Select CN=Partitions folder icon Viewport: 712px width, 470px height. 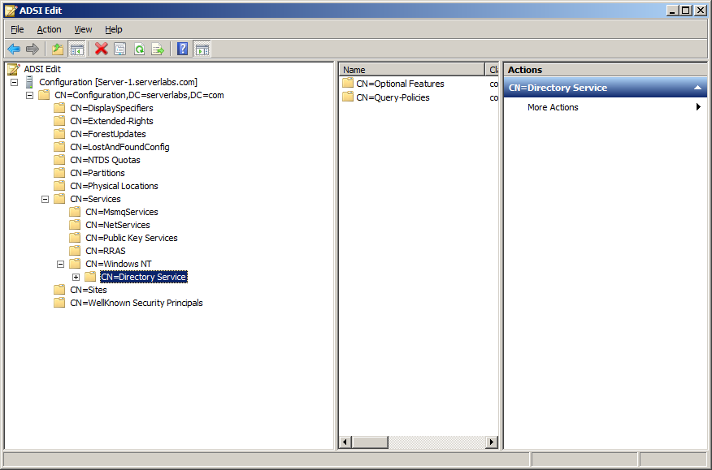pyautogui.click(x=59, y=173)
